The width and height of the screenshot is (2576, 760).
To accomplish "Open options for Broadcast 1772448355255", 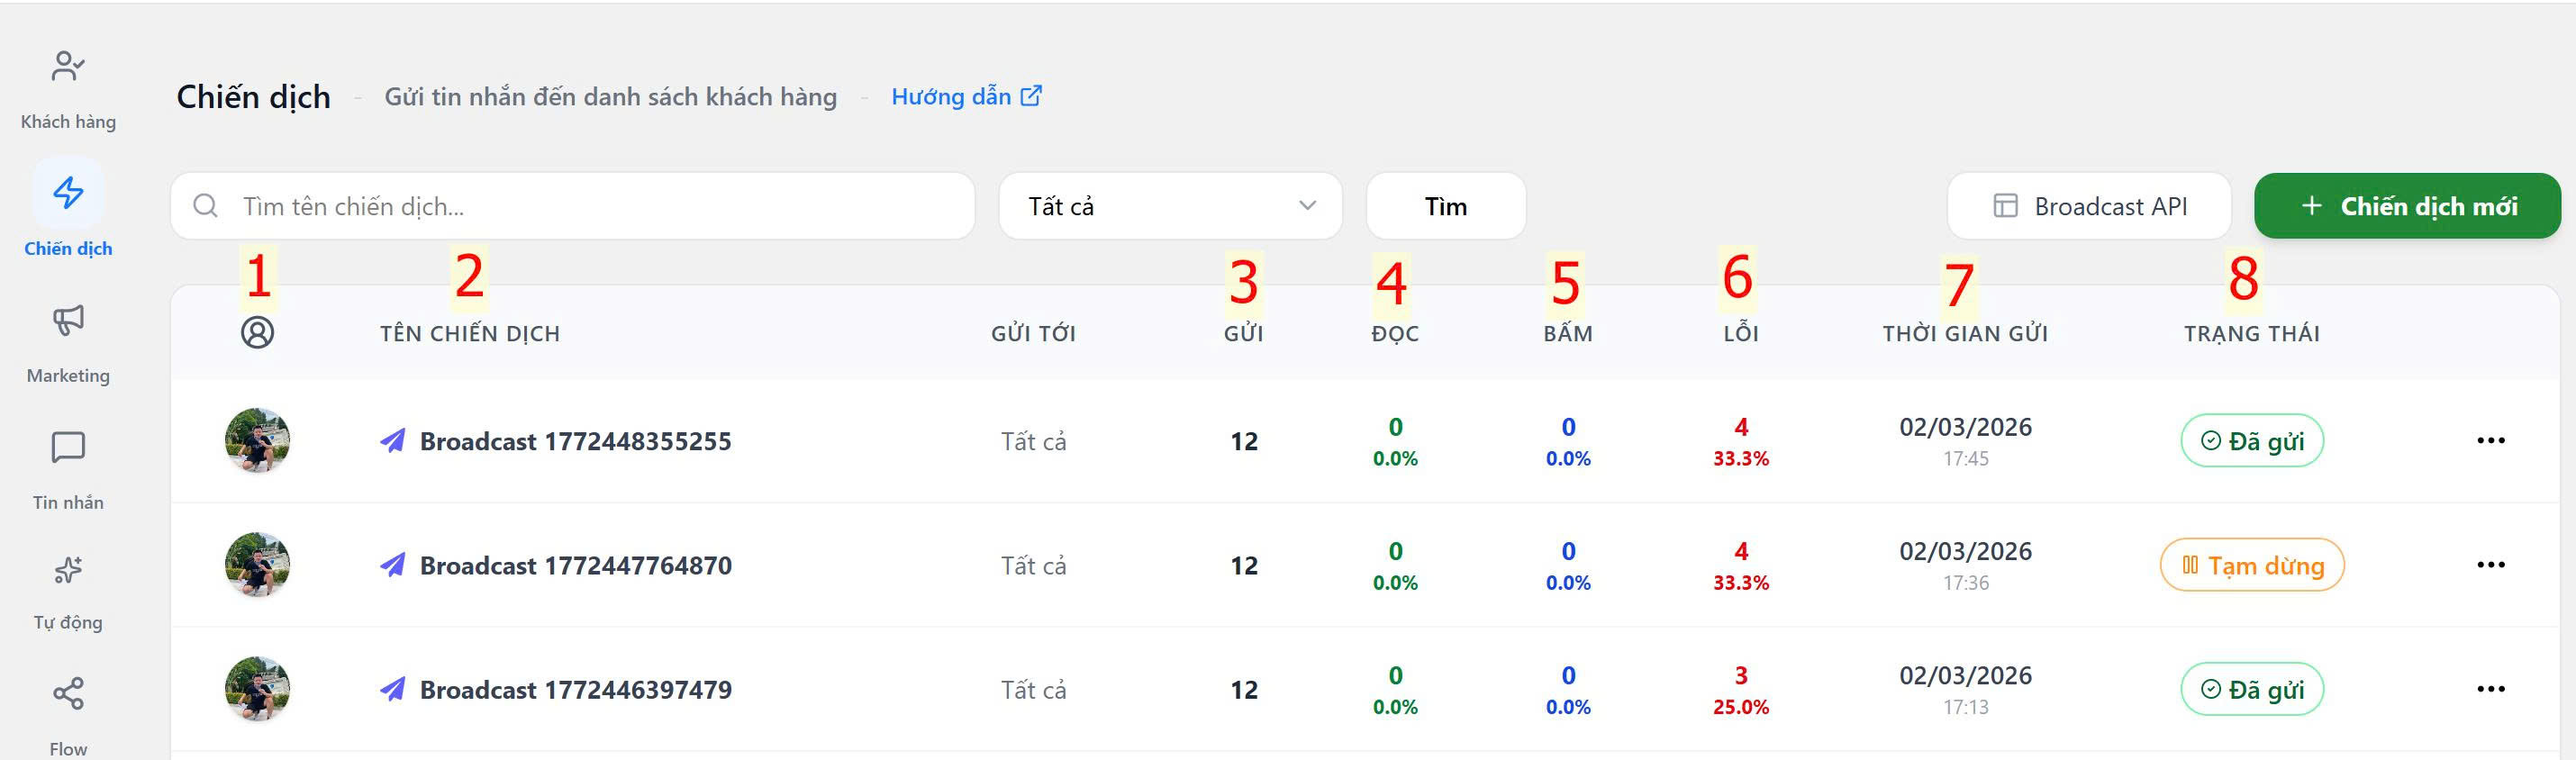I will click(x=2490, y=441).
